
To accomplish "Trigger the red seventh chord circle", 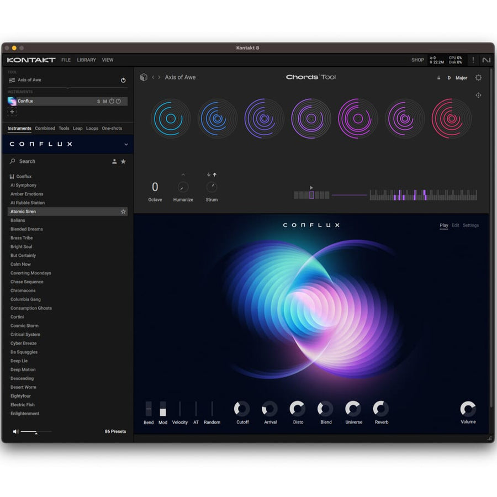I will [451, 119].
